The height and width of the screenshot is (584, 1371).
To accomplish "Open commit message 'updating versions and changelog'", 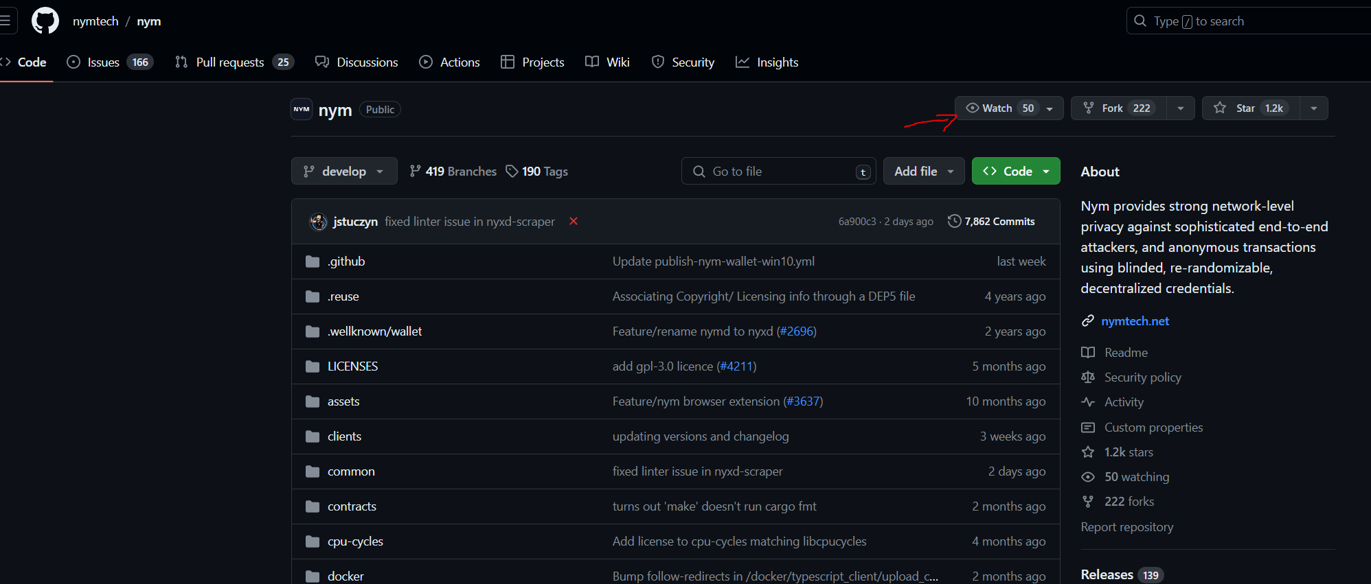I will [x=701, y=436].
